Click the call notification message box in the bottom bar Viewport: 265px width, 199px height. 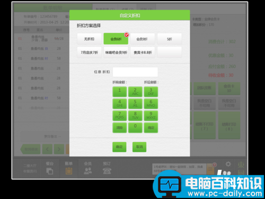[x=179, y=169]
